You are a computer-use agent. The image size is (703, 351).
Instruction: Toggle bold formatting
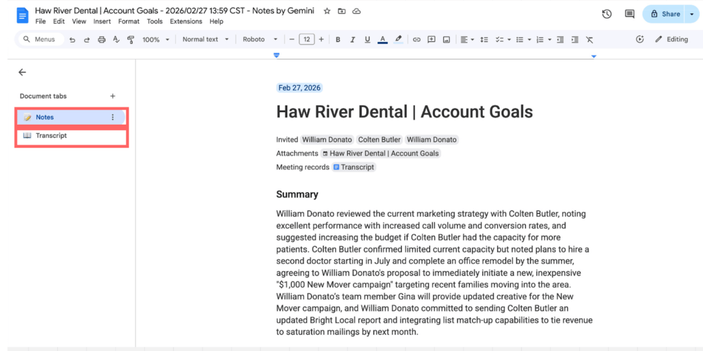338,40
